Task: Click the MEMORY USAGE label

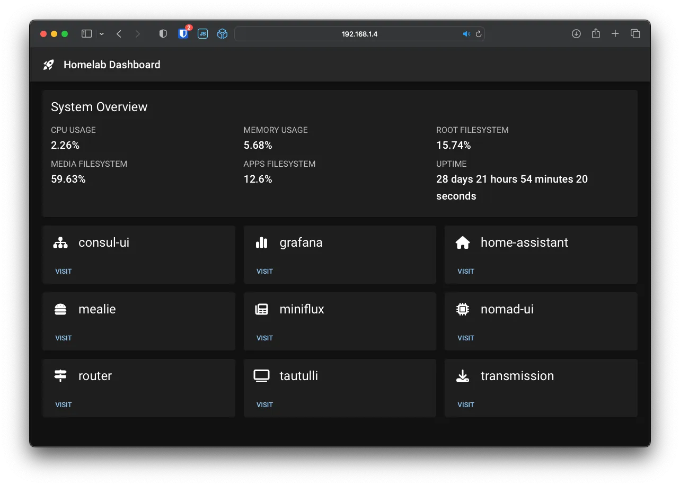Action: pos(276,130)
